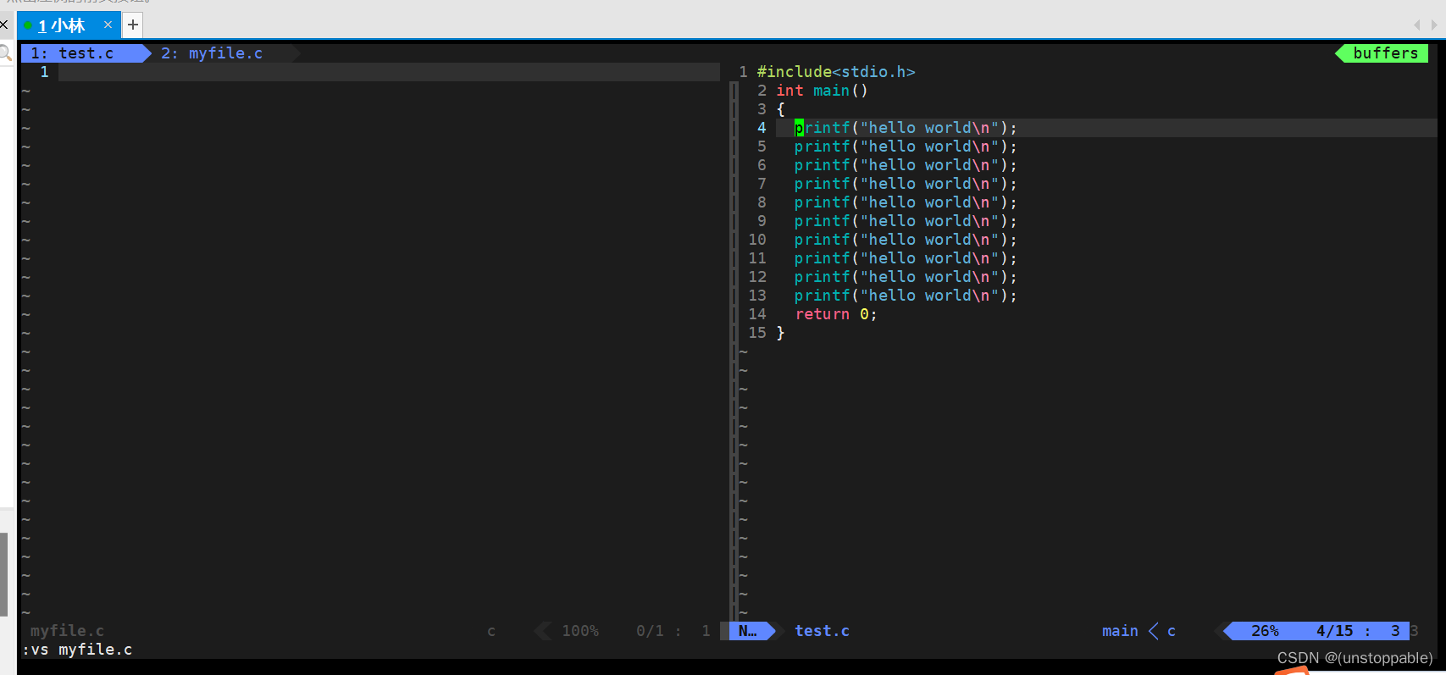Click the tab scroll left arrow
Image resolution: width=1446 pixels, height=675 pixels.
(x=1417, y=25)
